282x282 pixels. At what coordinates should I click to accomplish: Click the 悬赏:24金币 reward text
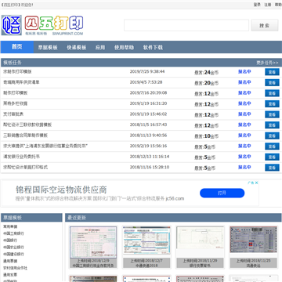coord(206,73)
